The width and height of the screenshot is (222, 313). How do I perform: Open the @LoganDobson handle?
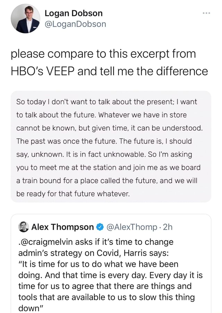click(x=75, y=24)
